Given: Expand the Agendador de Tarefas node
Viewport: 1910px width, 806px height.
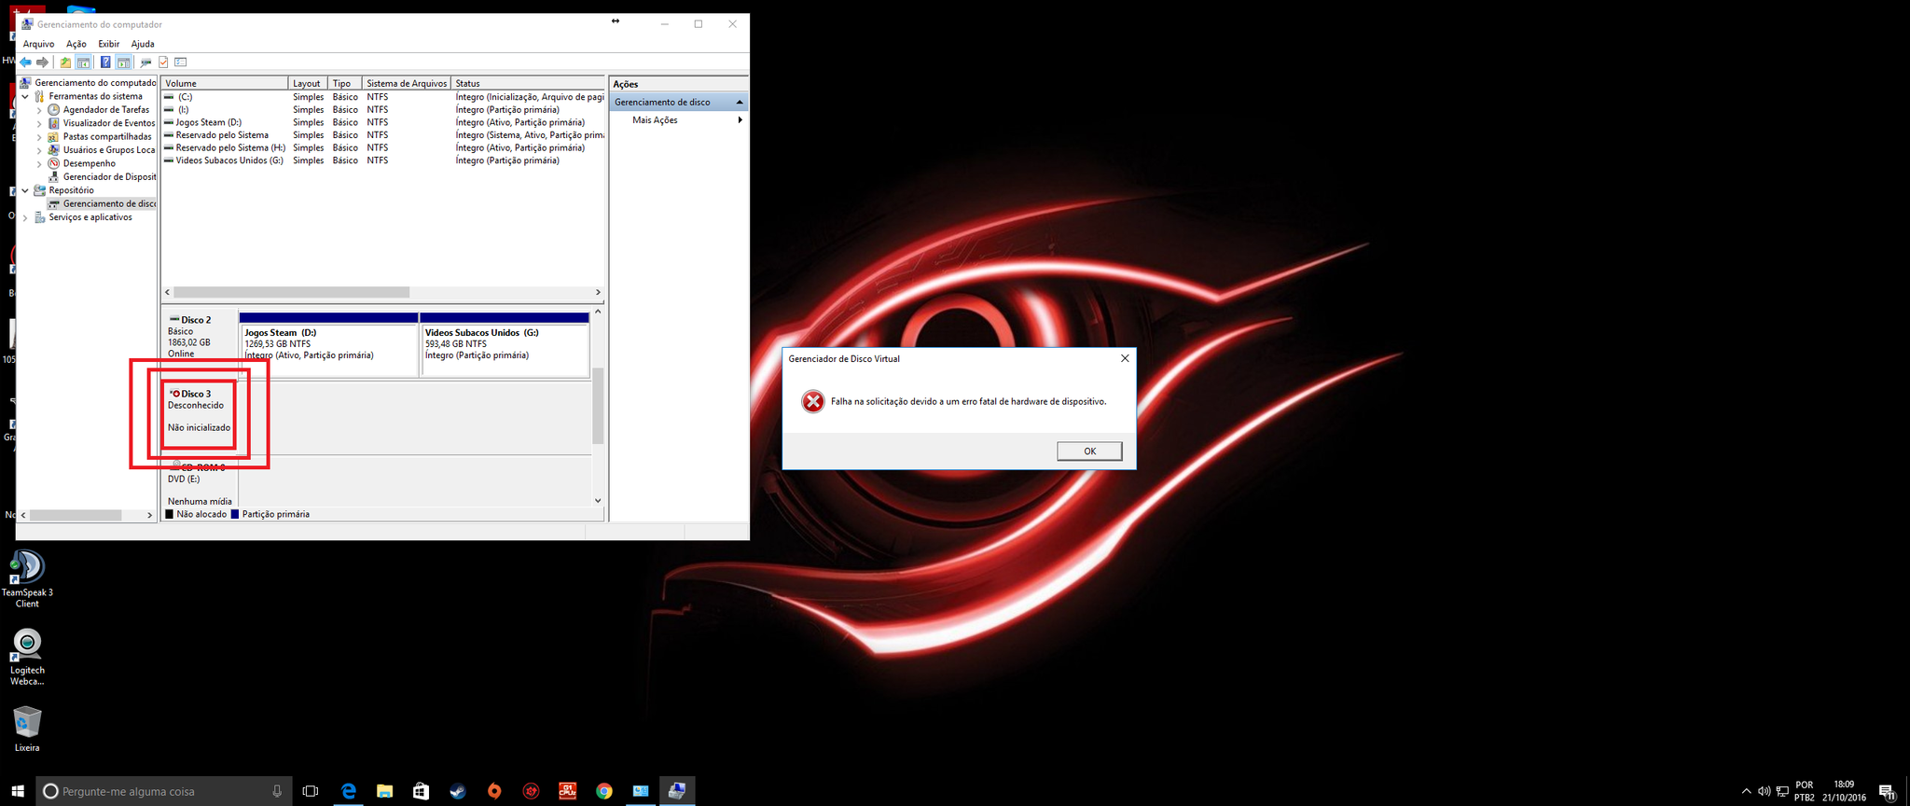Looking at the screenshot, I should [39, 110].
